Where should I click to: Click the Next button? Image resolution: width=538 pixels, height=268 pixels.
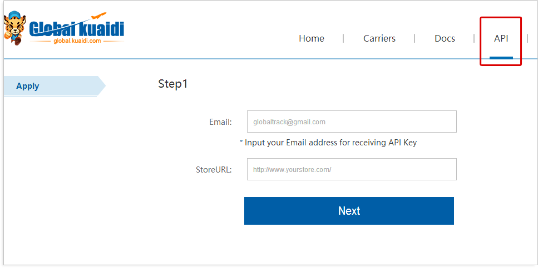click(x=349, y=211)
